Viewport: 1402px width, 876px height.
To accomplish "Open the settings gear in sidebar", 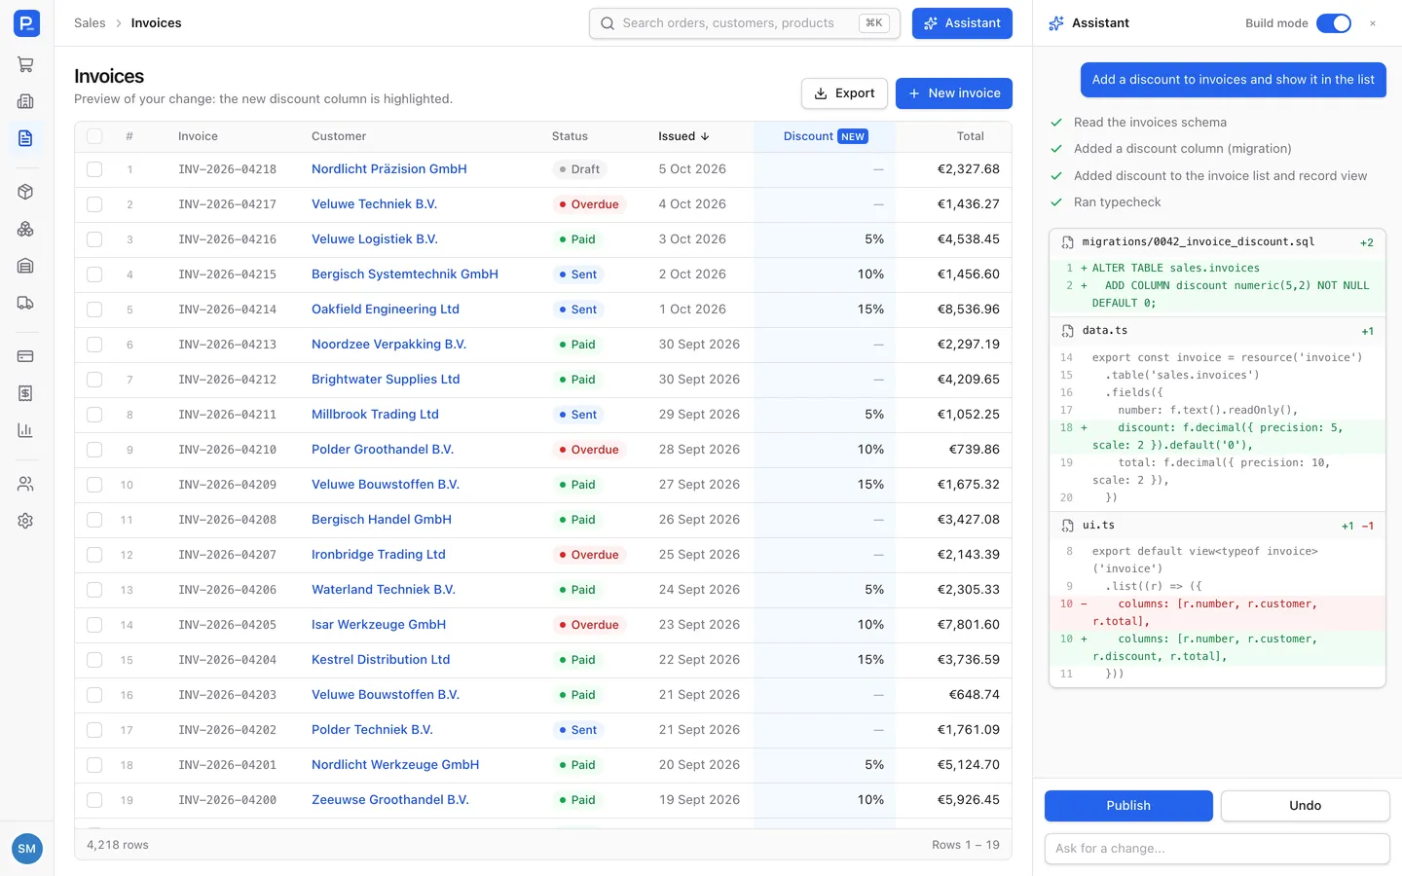I will [x=26, y=521].
